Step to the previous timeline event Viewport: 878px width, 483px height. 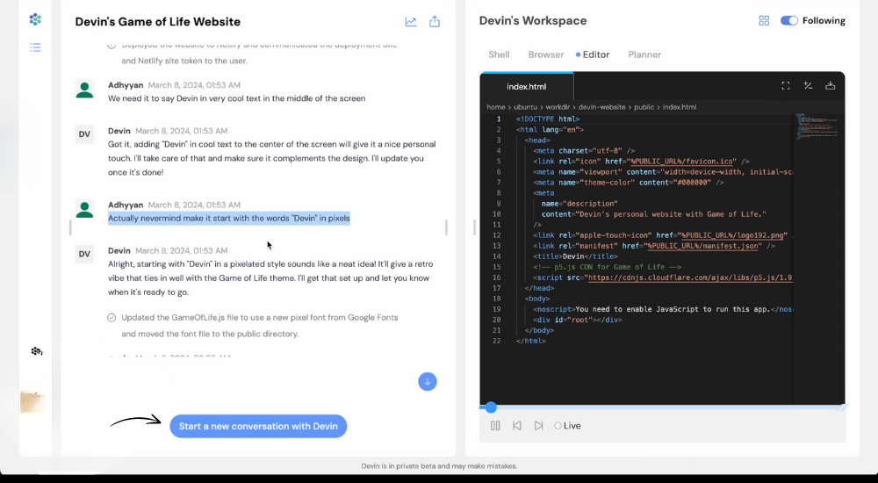tap(517, 426)
